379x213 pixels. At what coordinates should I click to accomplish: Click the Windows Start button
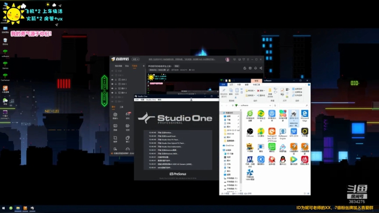coord(3,208)
